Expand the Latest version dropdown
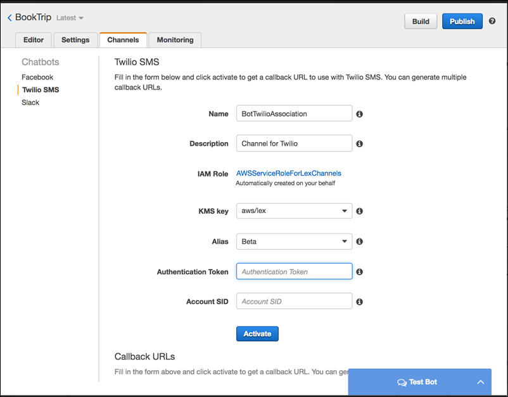The height and width of the screenshot is (397, 508). pos(70,18)
